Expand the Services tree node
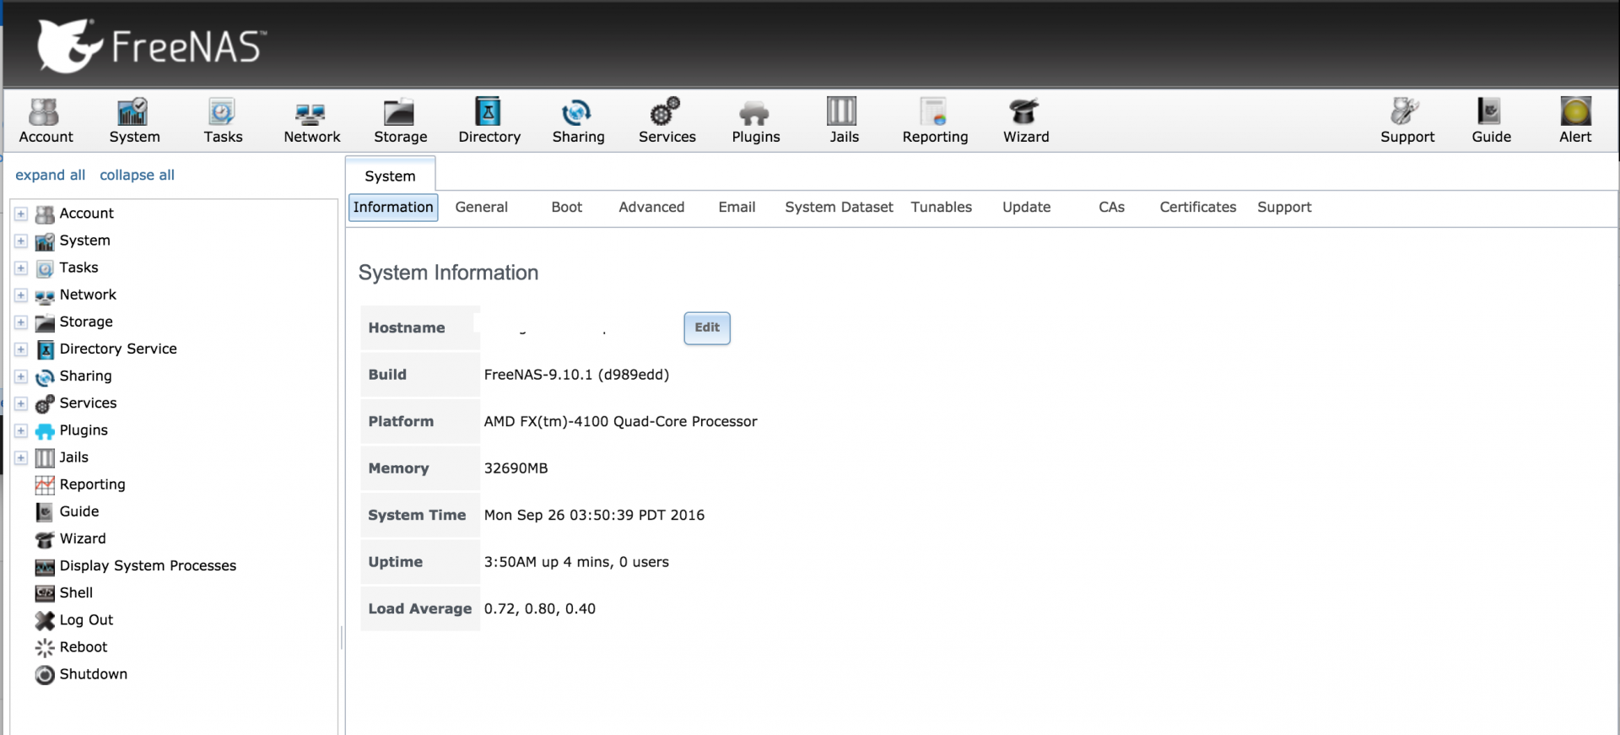The width and height of the screenshot is (1620, 735). point(21,403)
